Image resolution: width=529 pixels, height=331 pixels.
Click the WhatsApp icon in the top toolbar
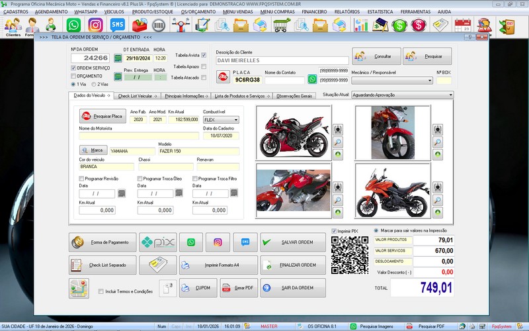pyautogui.click(x=74, y=26)
